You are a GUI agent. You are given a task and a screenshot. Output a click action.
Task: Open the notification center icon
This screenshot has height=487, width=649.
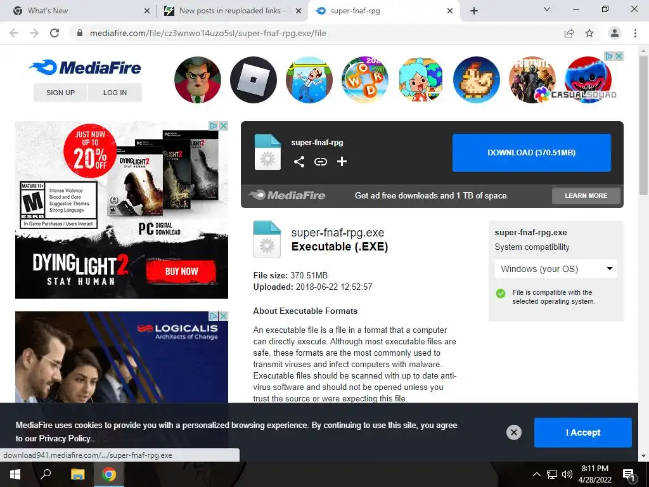point(628,475)
